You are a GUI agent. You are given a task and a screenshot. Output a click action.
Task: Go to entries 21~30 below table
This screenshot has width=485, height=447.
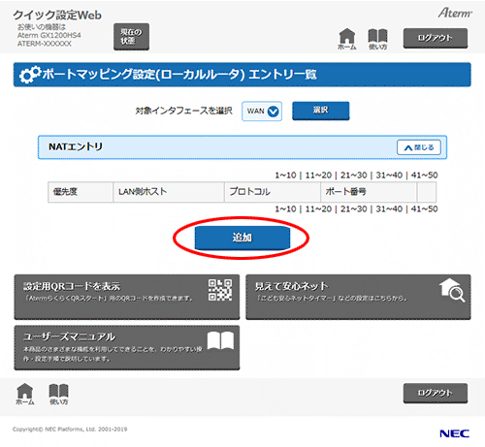tap(354, 209)
